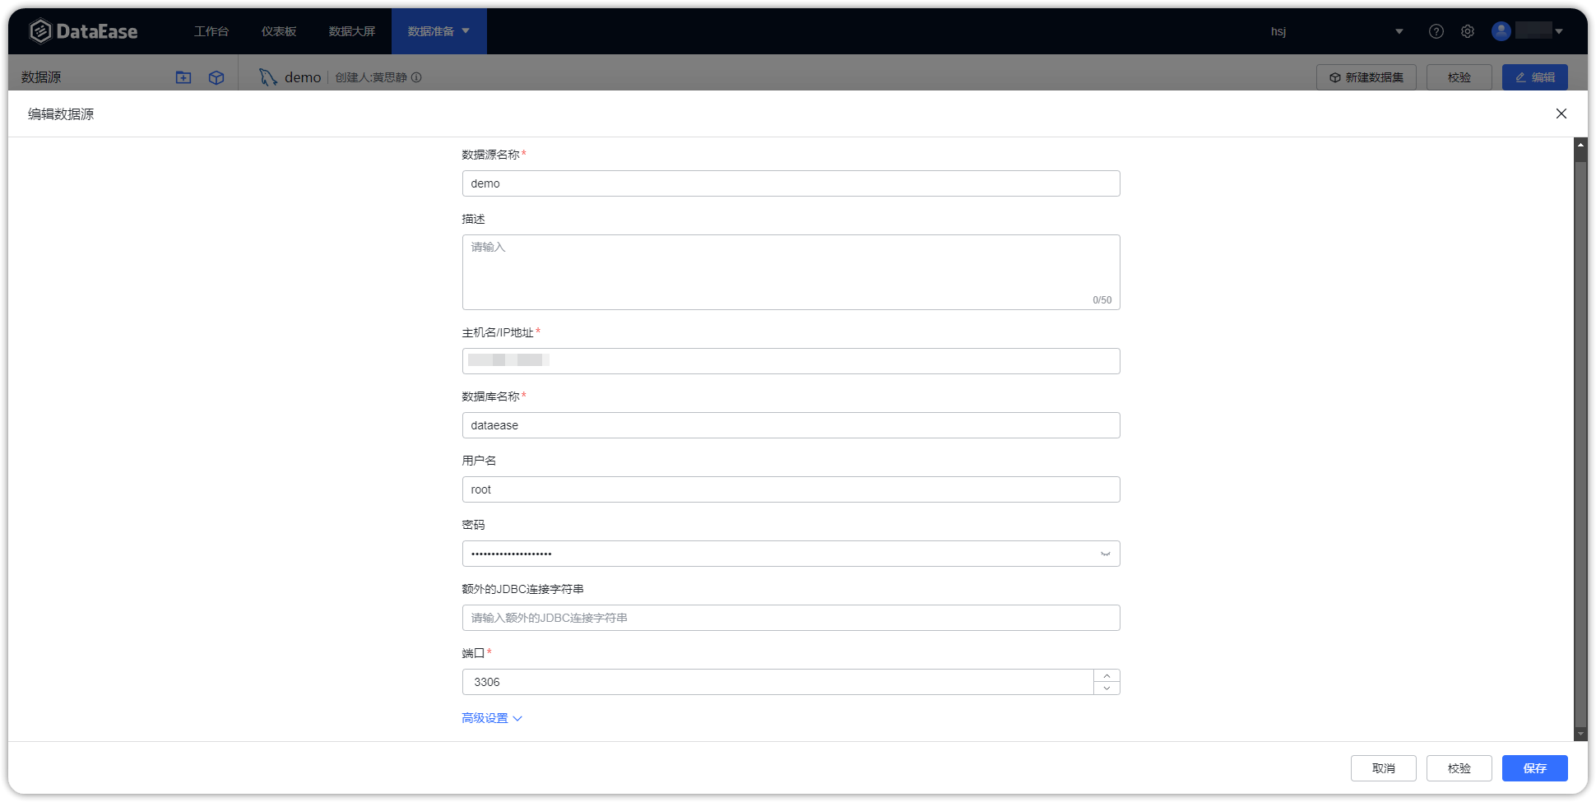The image size is (1596, 802).
Task: Open the account dropdown beside the avatar
Action: 1558,30
